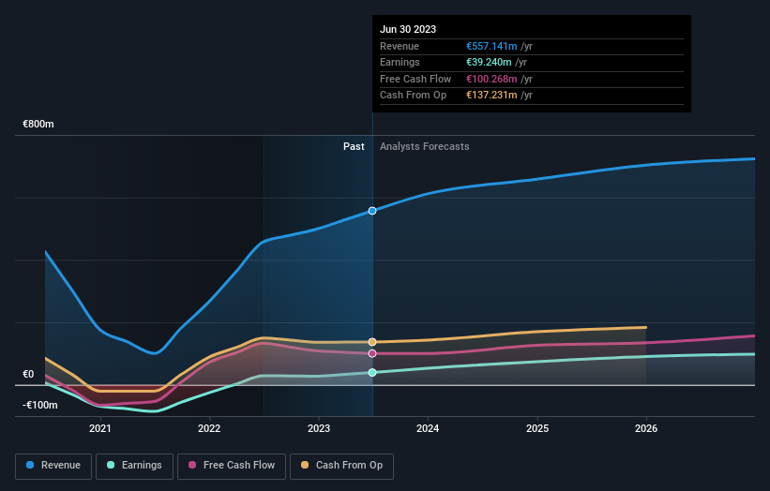The width and height of the screenshot is (770, 491).
Task: Click the €137.231m cash from op value
Action: pyautogui.click(x=491, y=96)
